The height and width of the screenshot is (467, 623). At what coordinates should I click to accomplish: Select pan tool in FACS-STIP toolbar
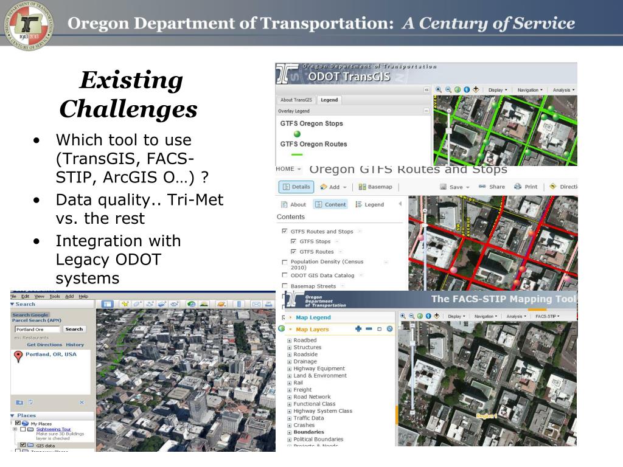(x=437, y=316)
